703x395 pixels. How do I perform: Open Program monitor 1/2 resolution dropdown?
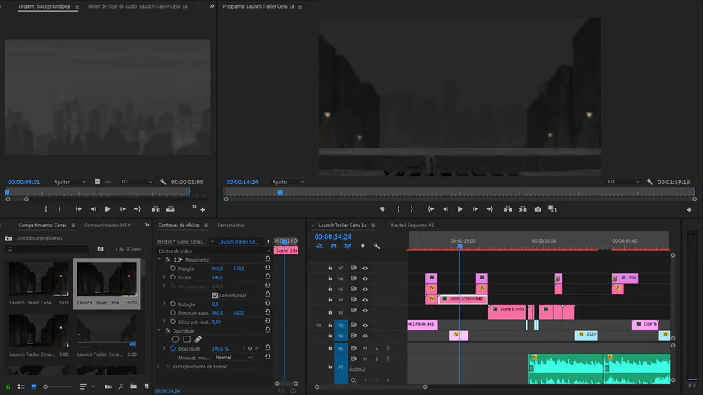[623, 182]
